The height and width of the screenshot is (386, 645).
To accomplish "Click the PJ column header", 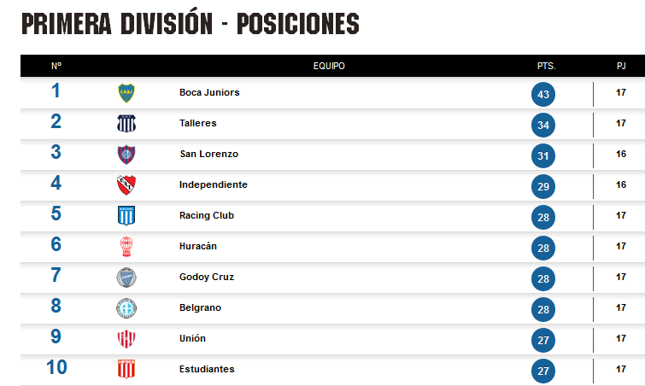I will [621, 66].
